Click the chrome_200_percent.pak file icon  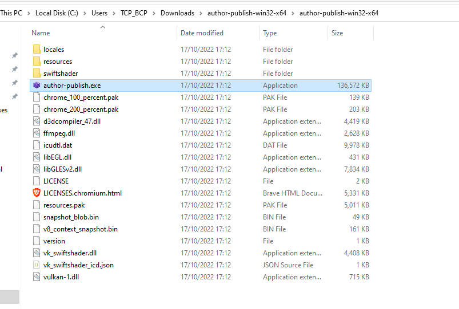(37, 109)
